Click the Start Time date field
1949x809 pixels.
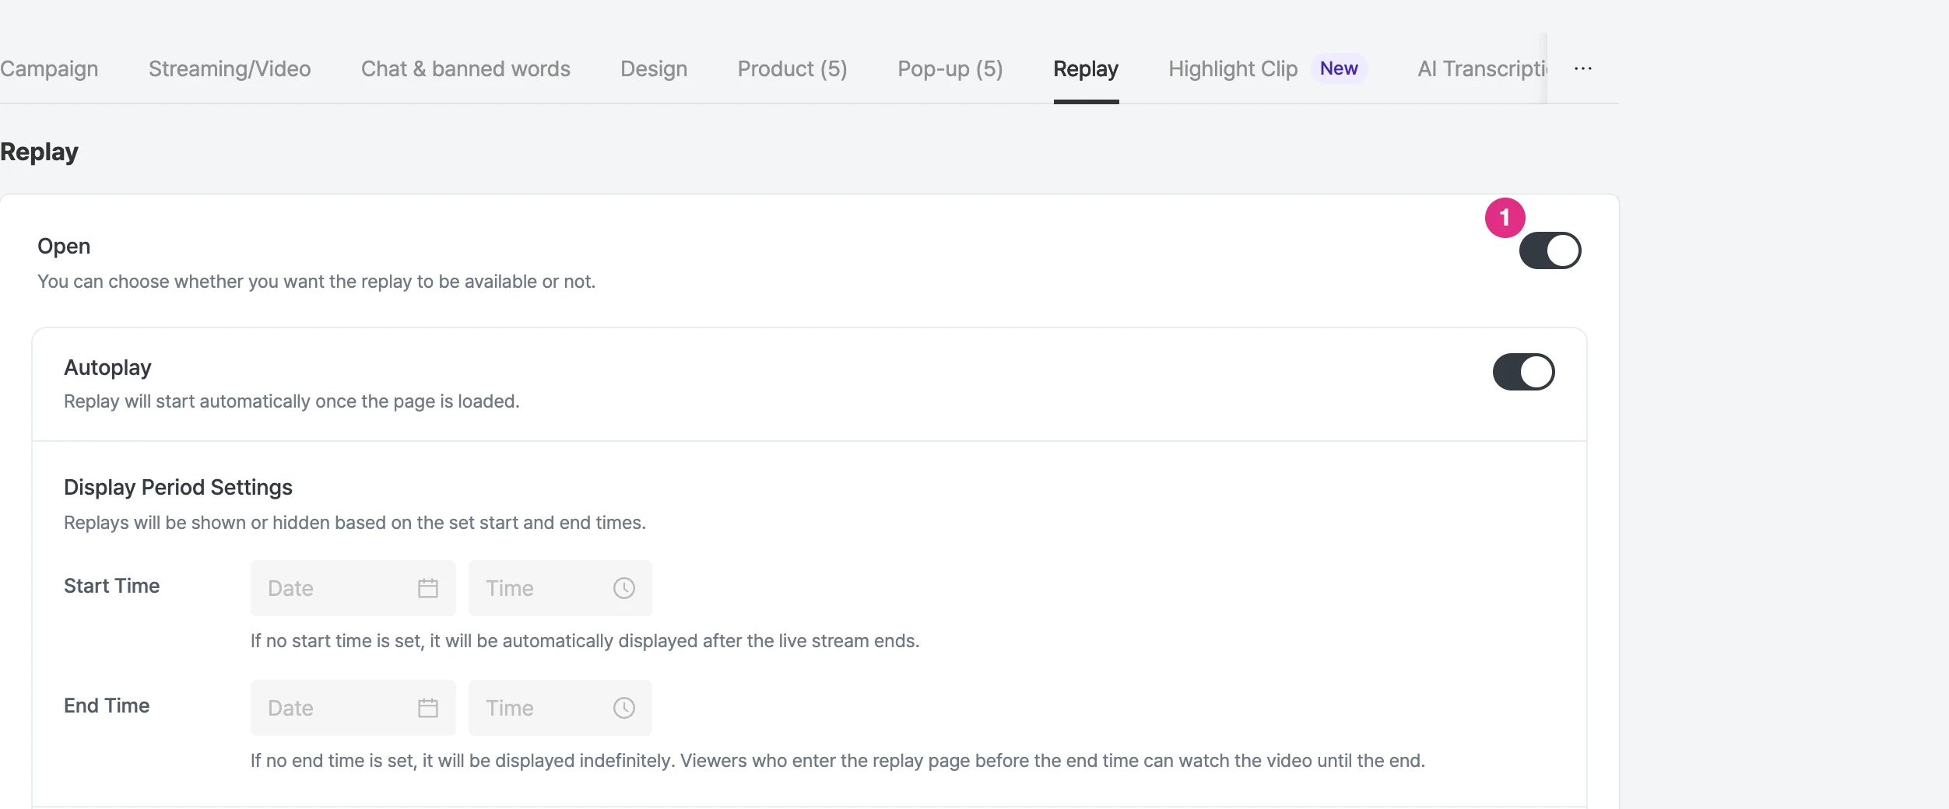(353, 588)
